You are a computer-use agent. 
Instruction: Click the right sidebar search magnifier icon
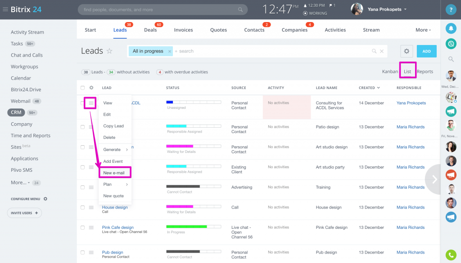coord(451,59)
